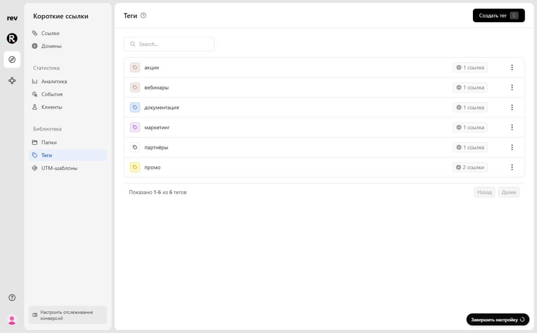The height and width of the screenshot is (333, 537).
Task: Click the 1 ссылка badge for маркетинг
Action: [x=470, y=127]
